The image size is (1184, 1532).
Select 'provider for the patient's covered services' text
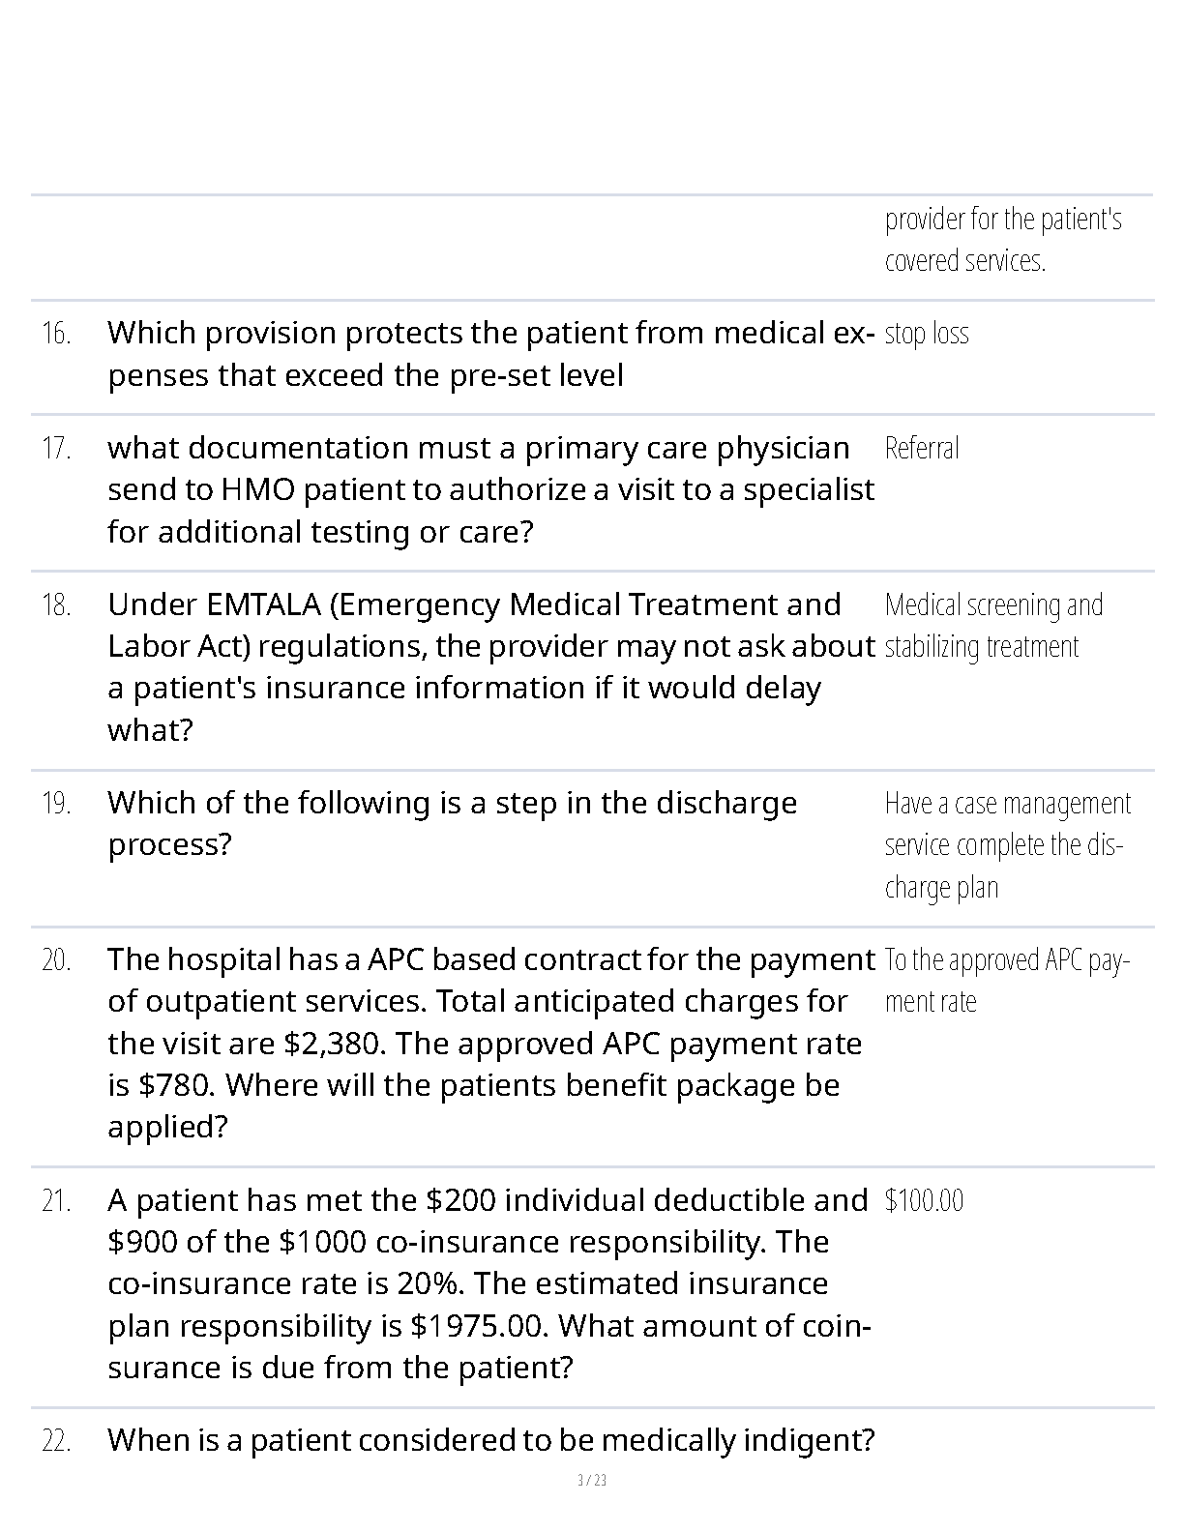tap(1002, 240)
